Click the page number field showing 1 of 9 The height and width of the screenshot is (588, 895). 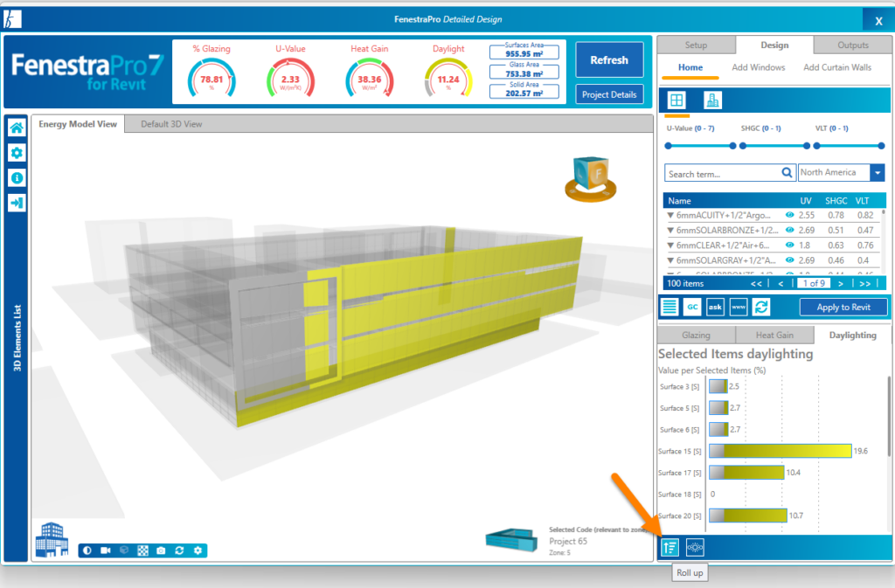click(x=814, y=283)
